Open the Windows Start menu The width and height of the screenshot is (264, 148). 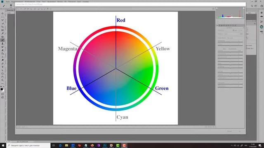click(3, 146)
